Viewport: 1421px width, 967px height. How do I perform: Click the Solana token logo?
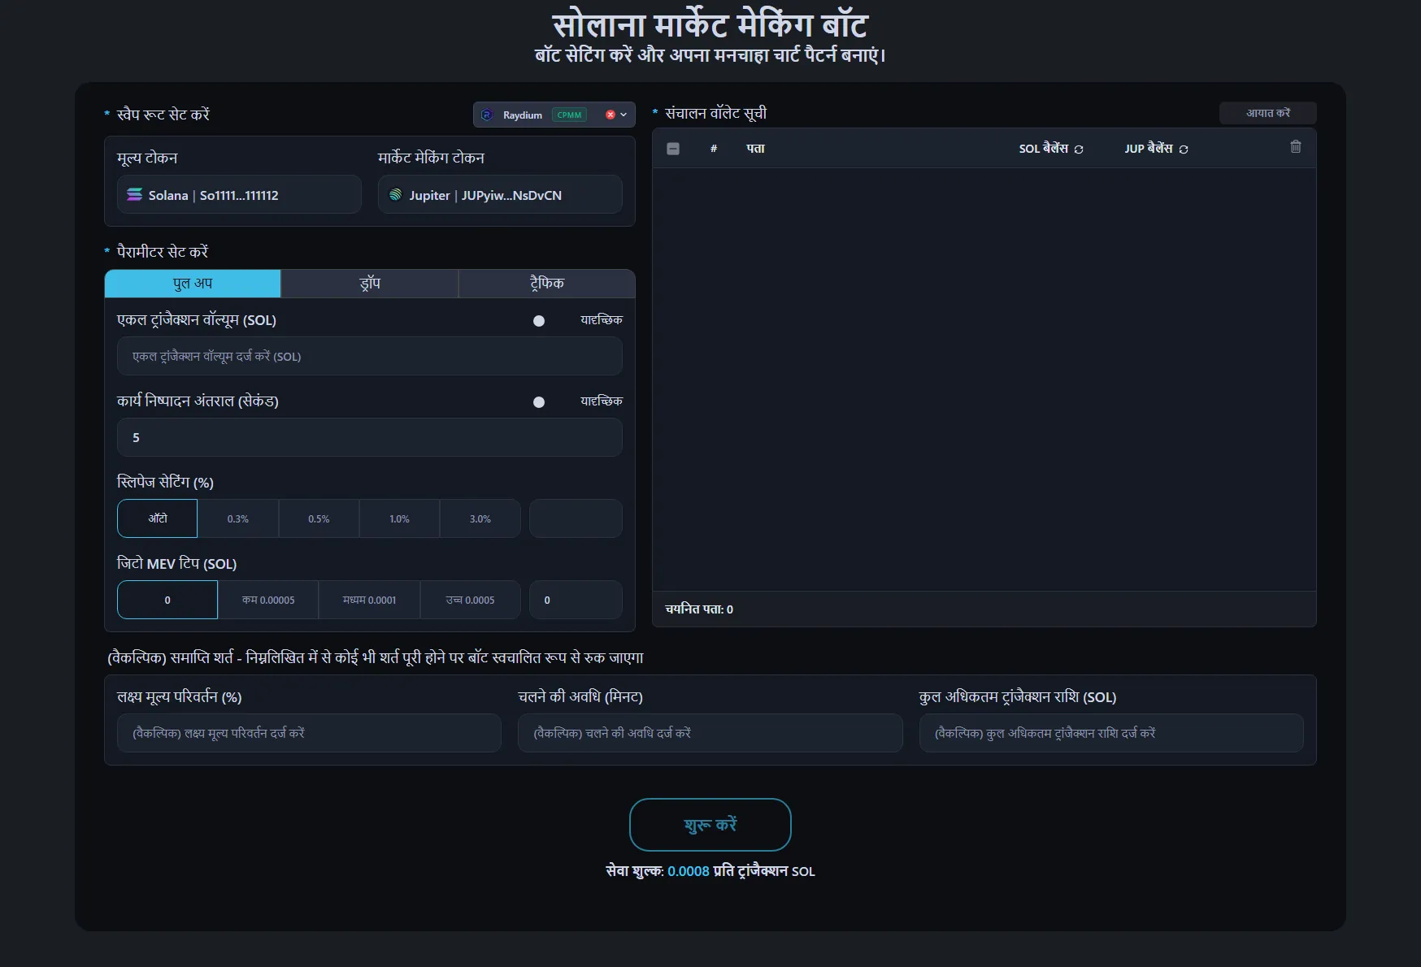(135, 195)
